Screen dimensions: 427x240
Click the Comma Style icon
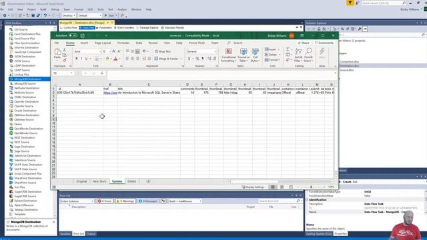[203, 59]
